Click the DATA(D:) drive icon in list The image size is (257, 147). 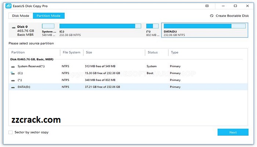(13, 87)
